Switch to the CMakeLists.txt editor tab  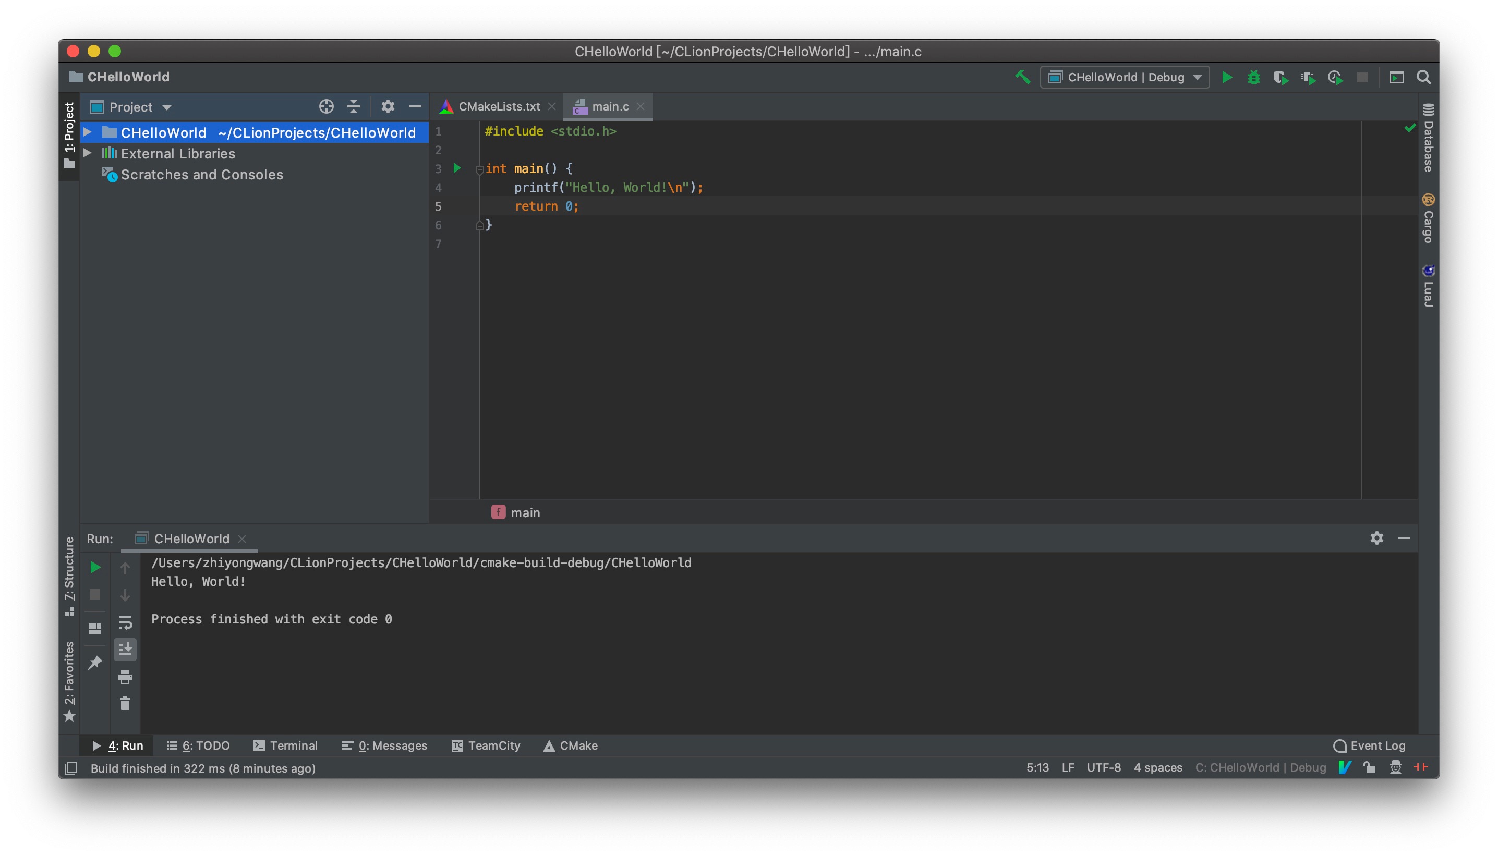[498, 106]
